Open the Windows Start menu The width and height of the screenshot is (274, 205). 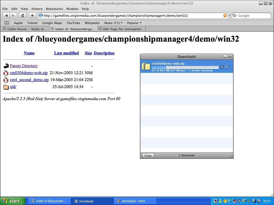click(13, 201)
